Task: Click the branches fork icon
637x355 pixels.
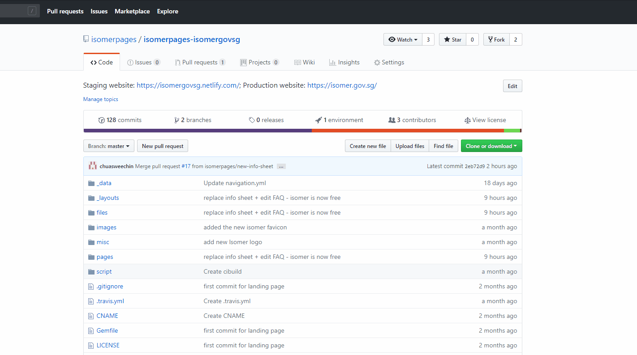Action: [177, 120]
